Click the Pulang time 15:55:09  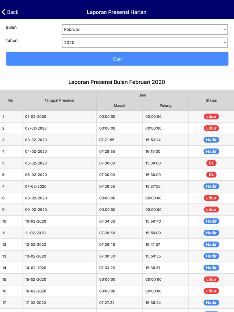pos(153,233)
